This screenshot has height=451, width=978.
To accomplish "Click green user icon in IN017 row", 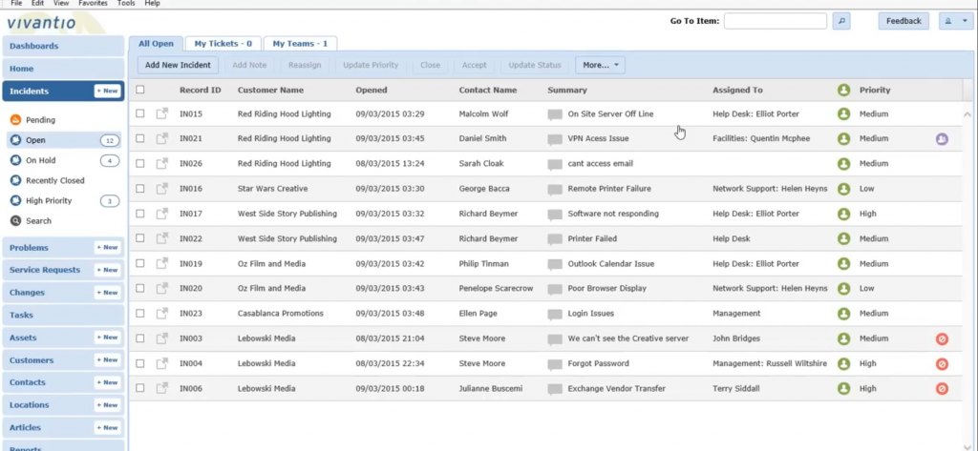I will click(x=844, y=214).
